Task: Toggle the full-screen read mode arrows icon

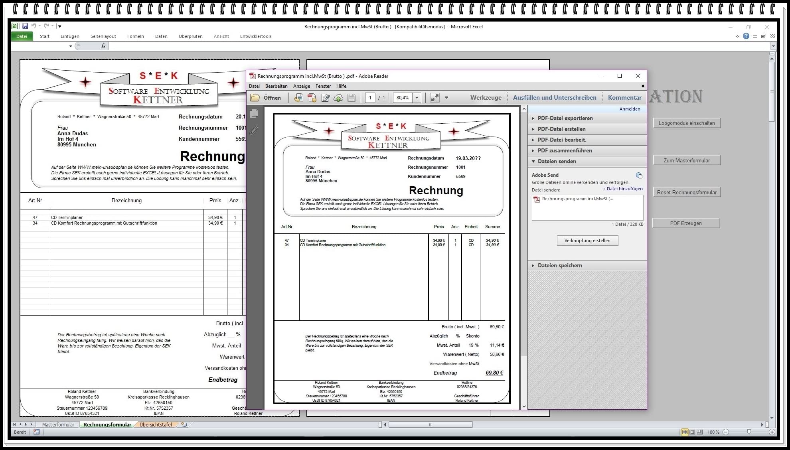Action: 435,98
